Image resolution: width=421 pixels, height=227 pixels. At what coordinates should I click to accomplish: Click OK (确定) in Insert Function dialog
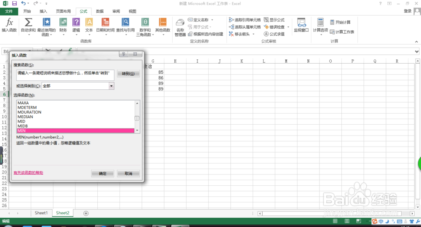click(103, 174)
